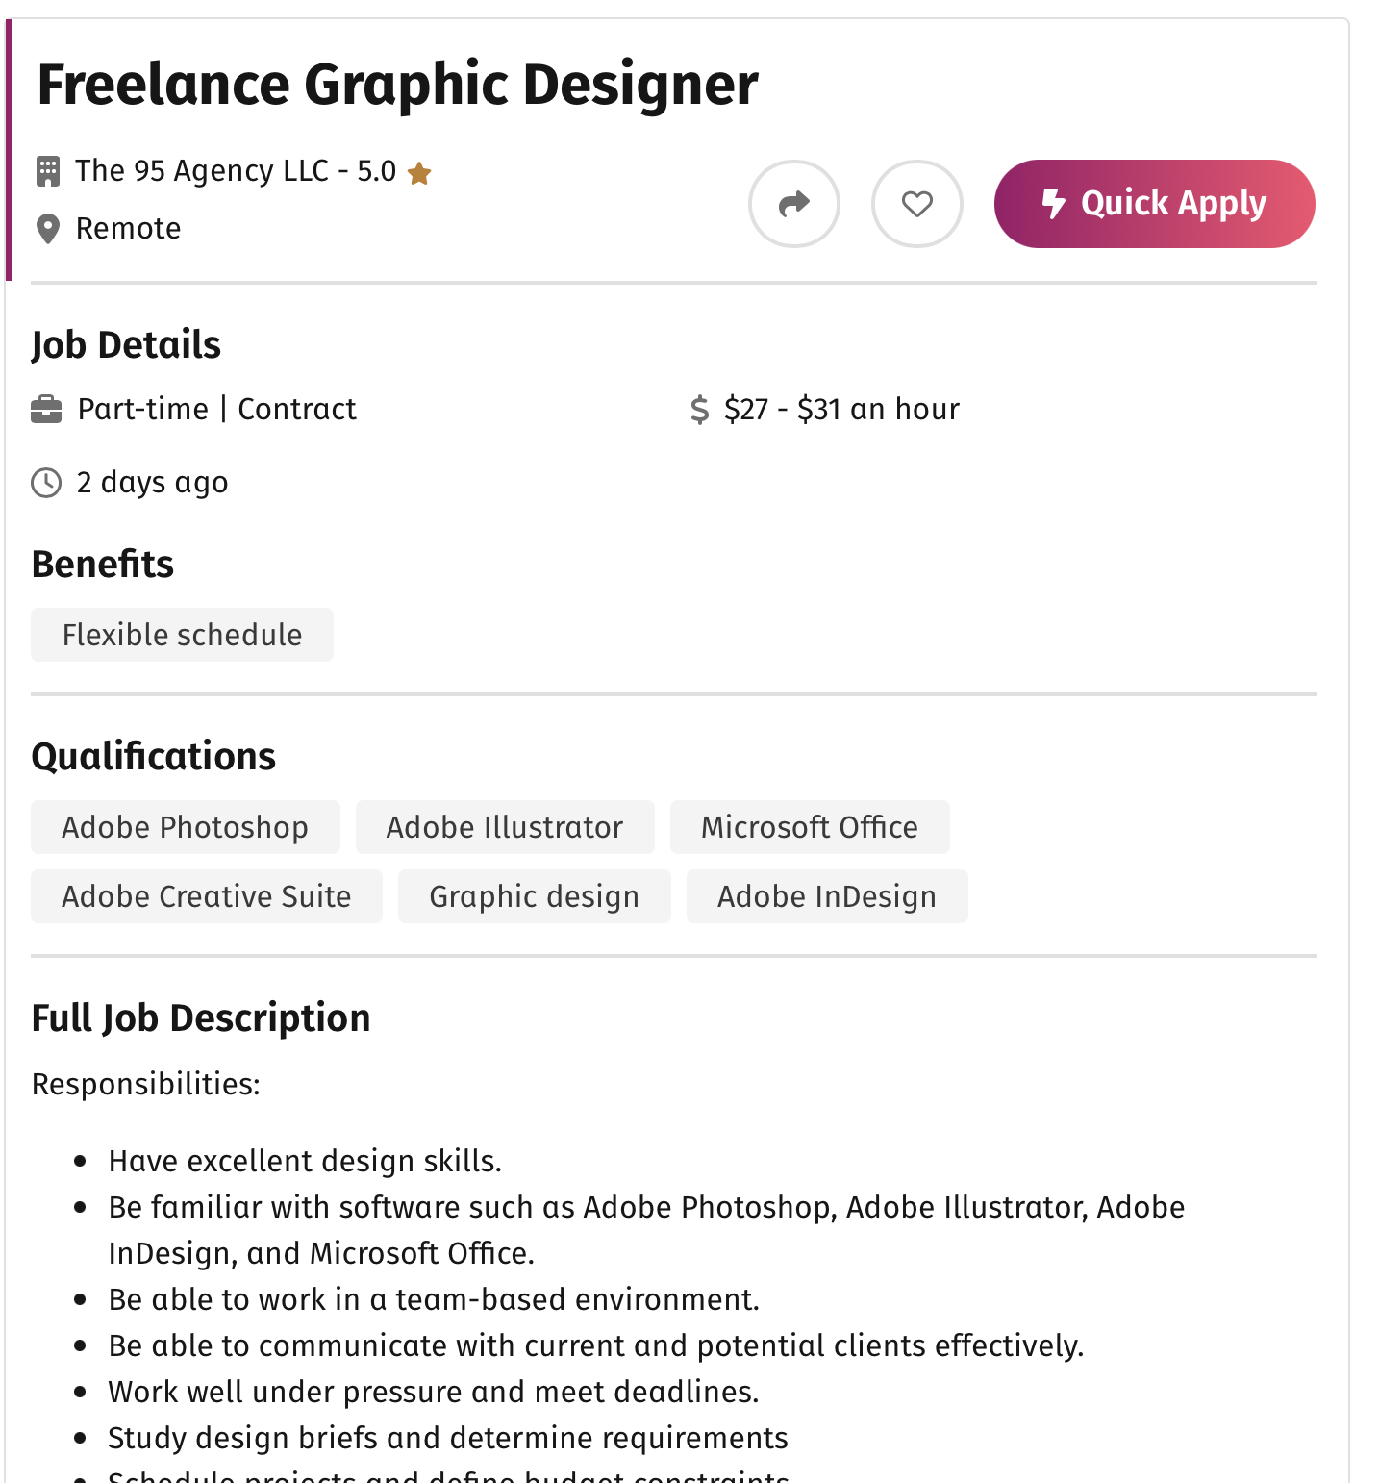Save job with the heart icon

[x=916, y=204]
